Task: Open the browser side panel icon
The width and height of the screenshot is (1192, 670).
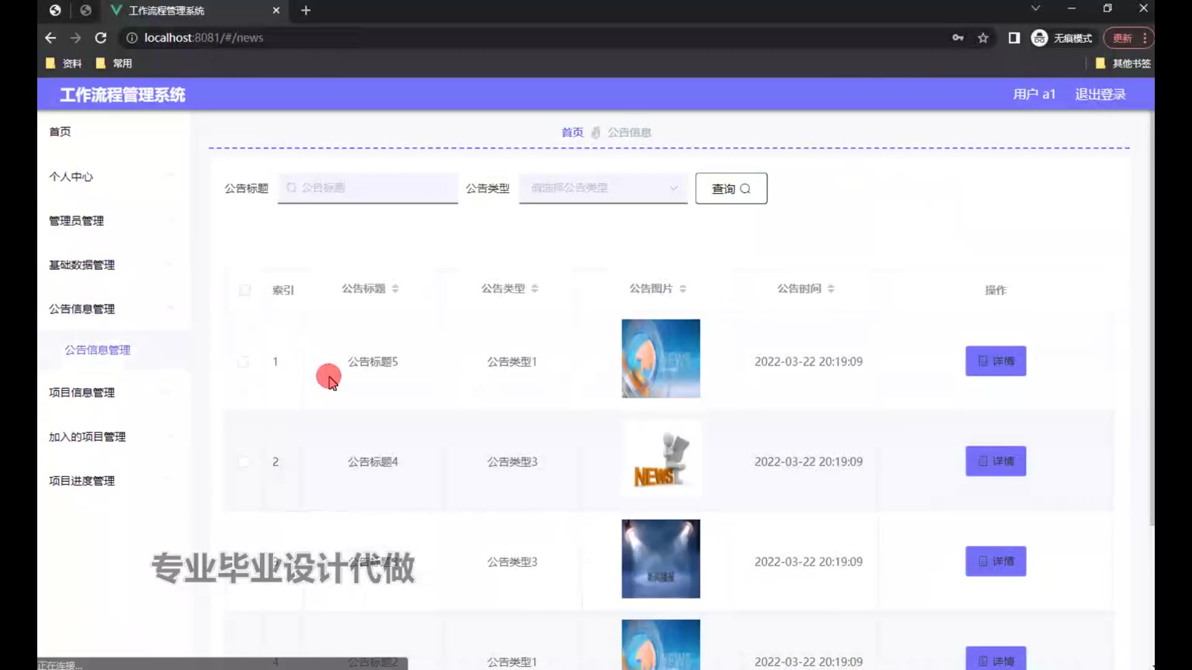Action: click(x=1014, y=38)
